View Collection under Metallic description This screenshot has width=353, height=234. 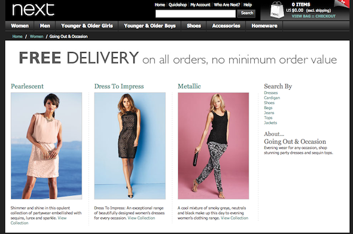235,218
